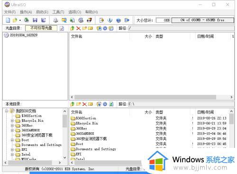The image size is (237, 174).
Task: Click the right arrow of the image pane's horizontal scrollbar
Action: [x=231, y=97]
